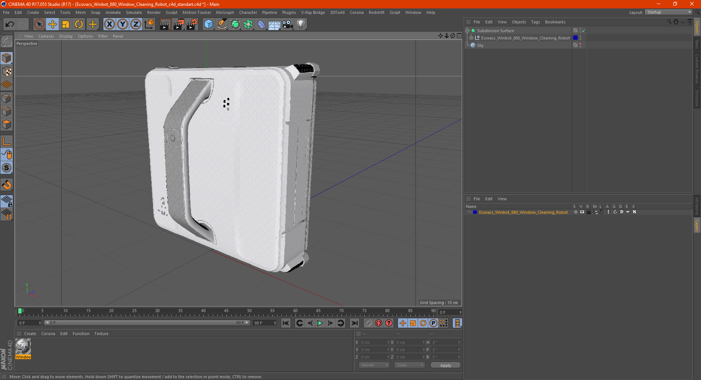
Task: Click the end frame 90 F field
Action: coord(265,323)
